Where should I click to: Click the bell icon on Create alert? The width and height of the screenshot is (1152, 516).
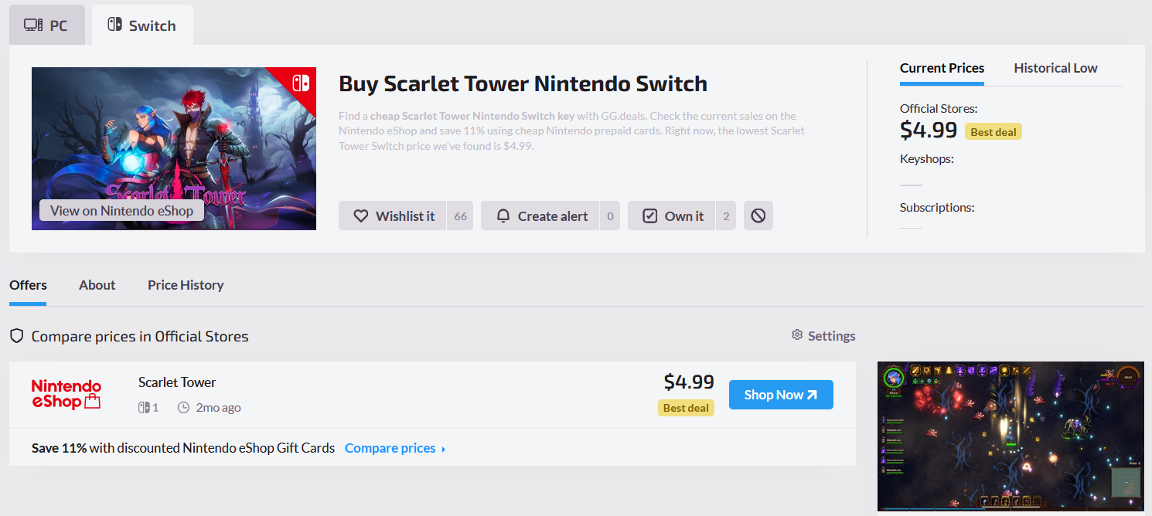coord(503,216)
